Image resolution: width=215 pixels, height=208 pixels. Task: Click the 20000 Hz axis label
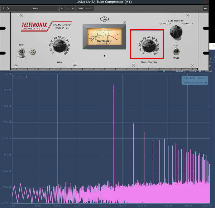(207, 206)
